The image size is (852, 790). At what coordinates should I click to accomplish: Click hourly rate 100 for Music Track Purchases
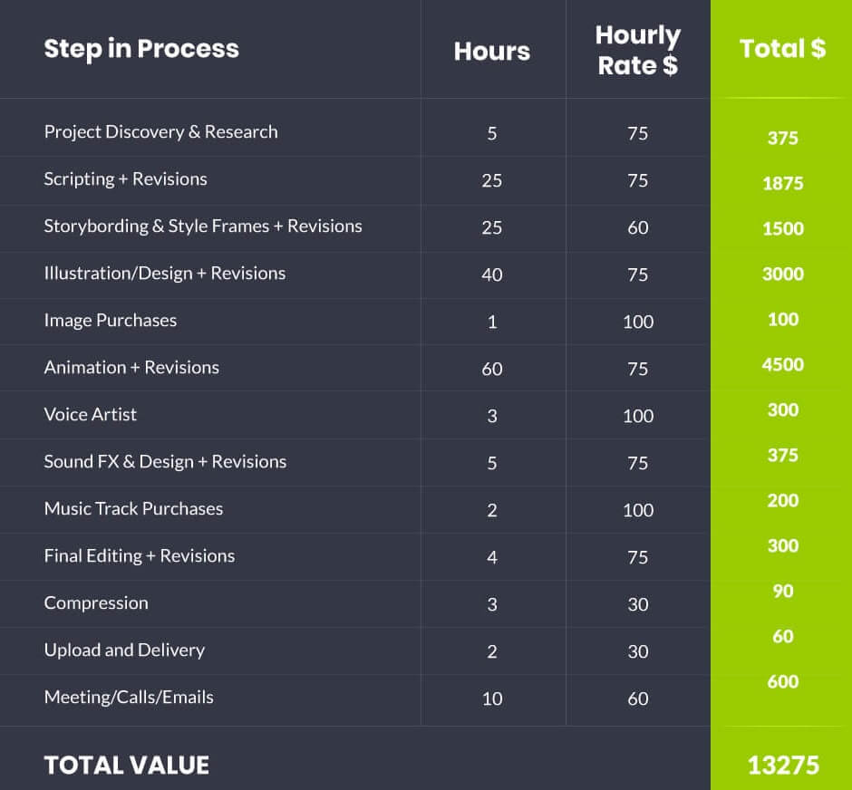click(x=638, y=510)
